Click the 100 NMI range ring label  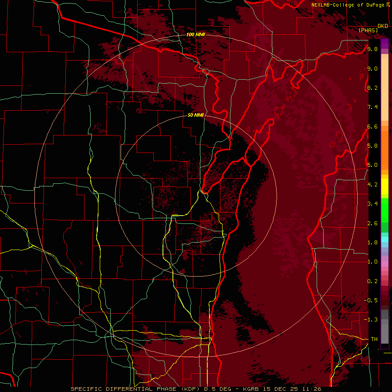pos(196,34)
